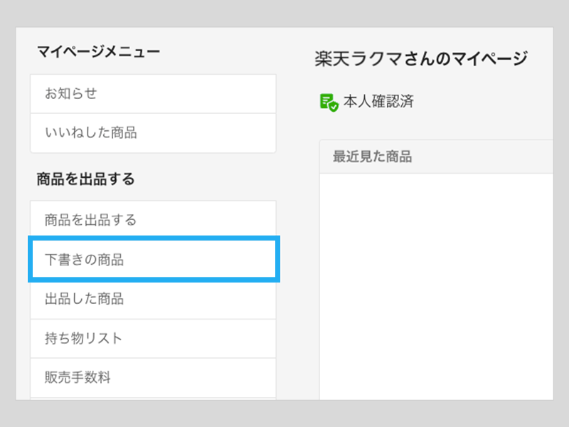Click the green identity verified badge icon
Viewport: 569px width, 427px height.
tap(329, 102)
